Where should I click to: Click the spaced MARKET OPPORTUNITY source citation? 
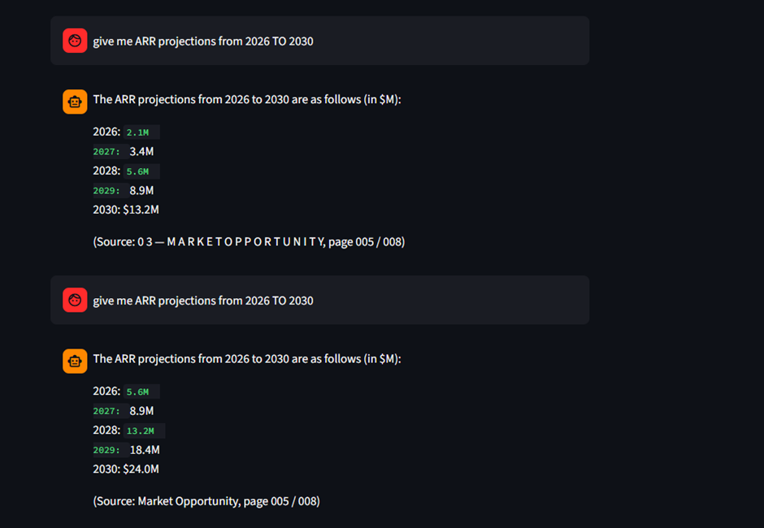pyautogui.click(x=249, y=242)
